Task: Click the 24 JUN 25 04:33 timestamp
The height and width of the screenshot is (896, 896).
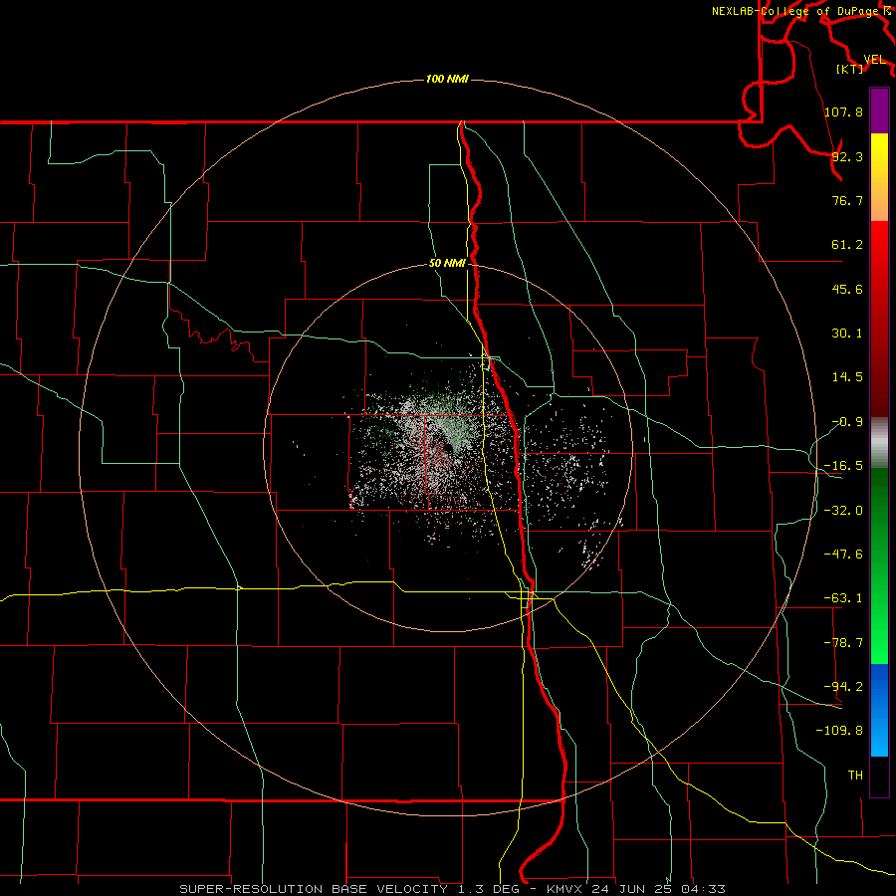Action: pos(658,889)
